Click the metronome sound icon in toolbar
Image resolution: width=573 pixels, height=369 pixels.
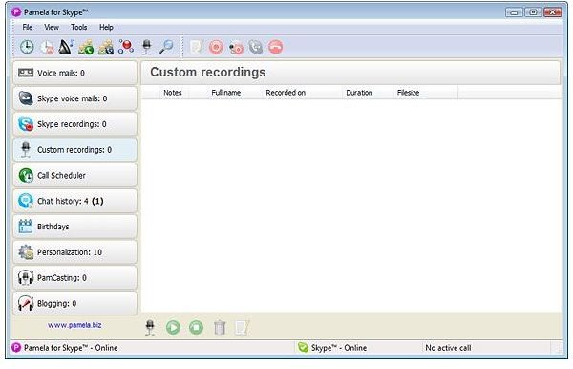pos(66,47)
